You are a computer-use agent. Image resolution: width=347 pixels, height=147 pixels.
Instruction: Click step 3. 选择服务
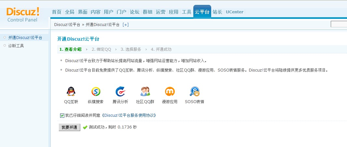[x=131, y=49]
